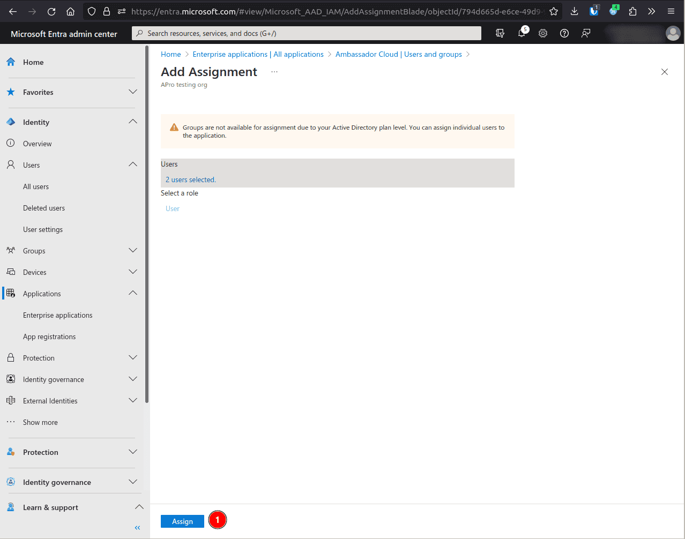The height and width of the screenshot is (539, 685).
Task: Open the '2 users selected.' link
Action: [191, 179]
